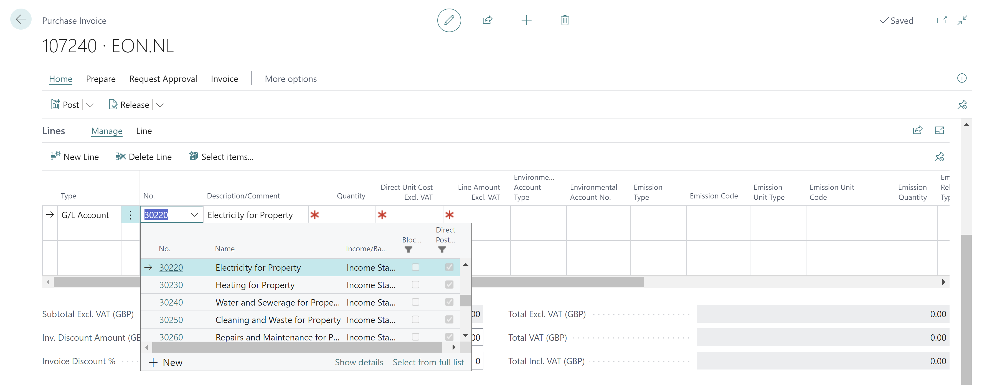This screenshot has height=385, width=982.
Task: Click the back arrow button
Action: [x=21, y=19]
